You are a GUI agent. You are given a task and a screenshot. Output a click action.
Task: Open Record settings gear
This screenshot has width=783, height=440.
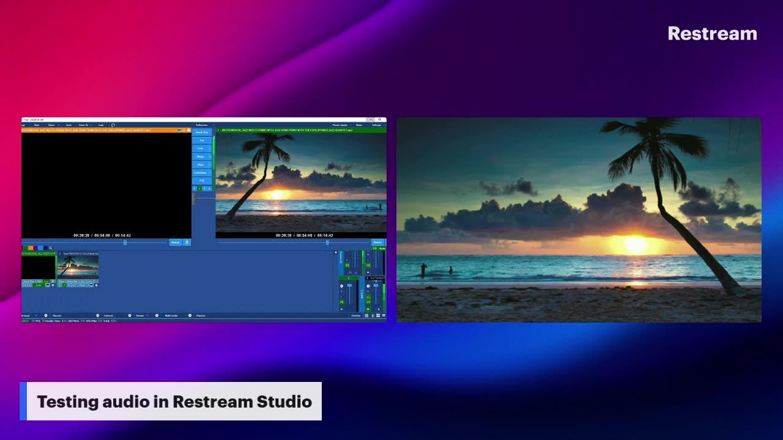point(98,316)
